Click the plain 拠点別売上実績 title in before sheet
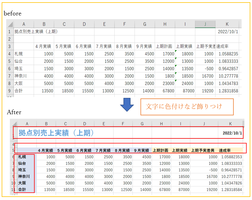Screen dimensions: 252x200 36,32
